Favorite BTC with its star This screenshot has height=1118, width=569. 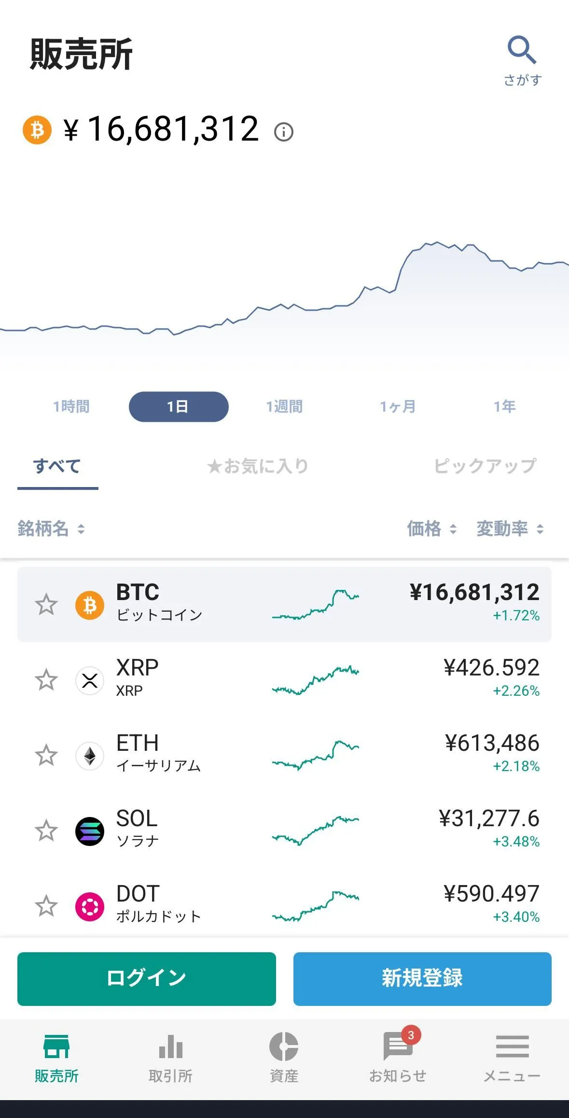tap(46, 604)
